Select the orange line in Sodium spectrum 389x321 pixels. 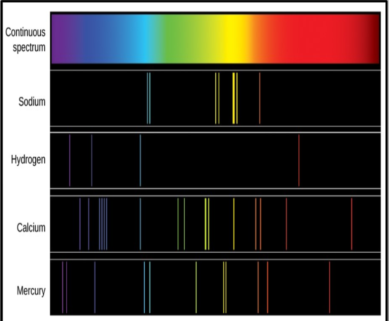259,98
